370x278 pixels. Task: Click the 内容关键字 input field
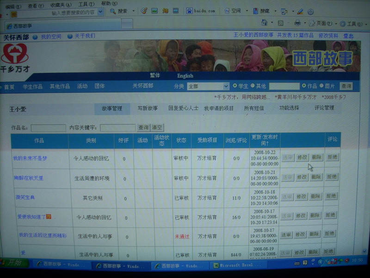[x=118, y=128]
